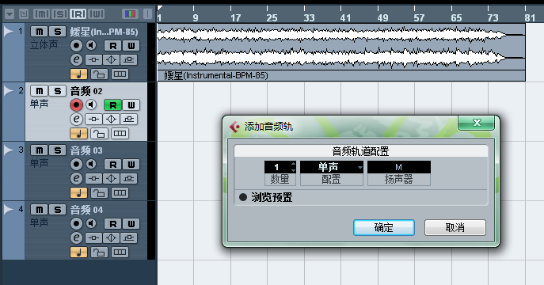This screenshot has height=285, width=544.
Task: Open 扬声器 M speaker field
Action: [399, 167]
